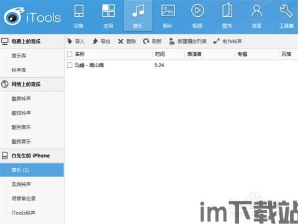Image resolution: width=298 pixels, height=224 pixels.
Task: Click the 导入 (Import) toolbar button
Action: pyautogui.click(x=76, y=42)
